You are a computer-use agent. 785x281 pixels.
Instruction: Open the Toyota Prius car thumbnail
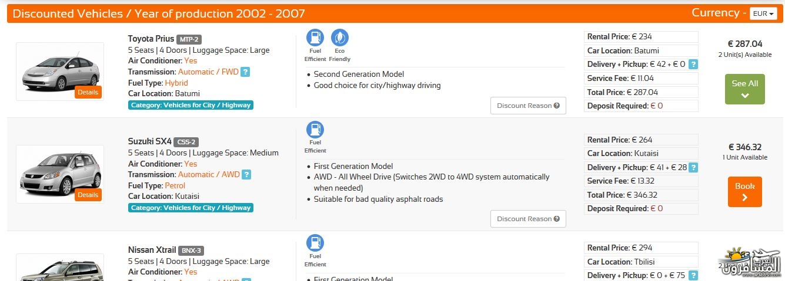pyautogui.click(x=60, y=72)
